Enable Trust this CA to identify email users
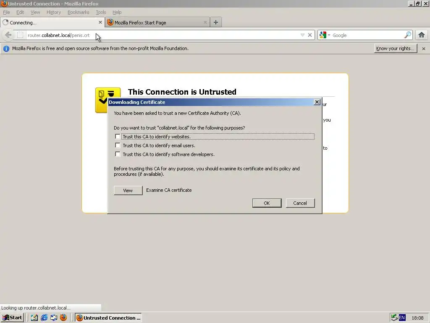Image resolution: width=430 pixels, height=323 pixels. (118, 145)
